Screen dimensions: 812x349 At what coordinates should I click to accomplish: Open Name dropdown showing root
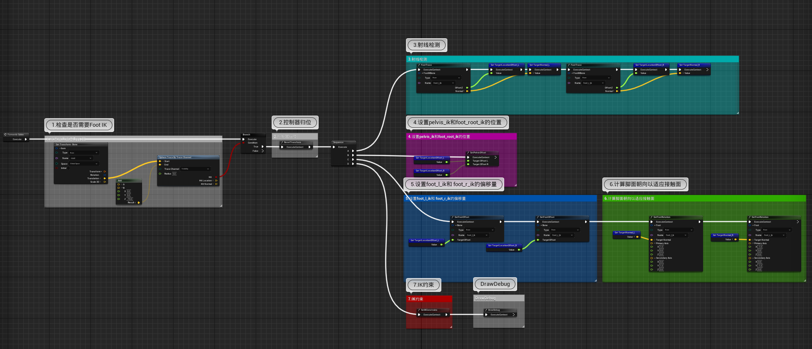tap(81, 158)
